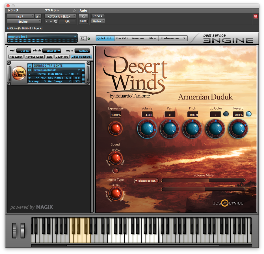Toggle the small button under the Speed knob
Screen dimensions: 264x254
tap(115, 171)
